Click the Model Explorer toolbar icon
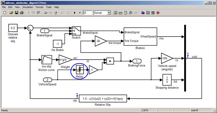The width and height of the screenshot is (217, 113). 148,13
